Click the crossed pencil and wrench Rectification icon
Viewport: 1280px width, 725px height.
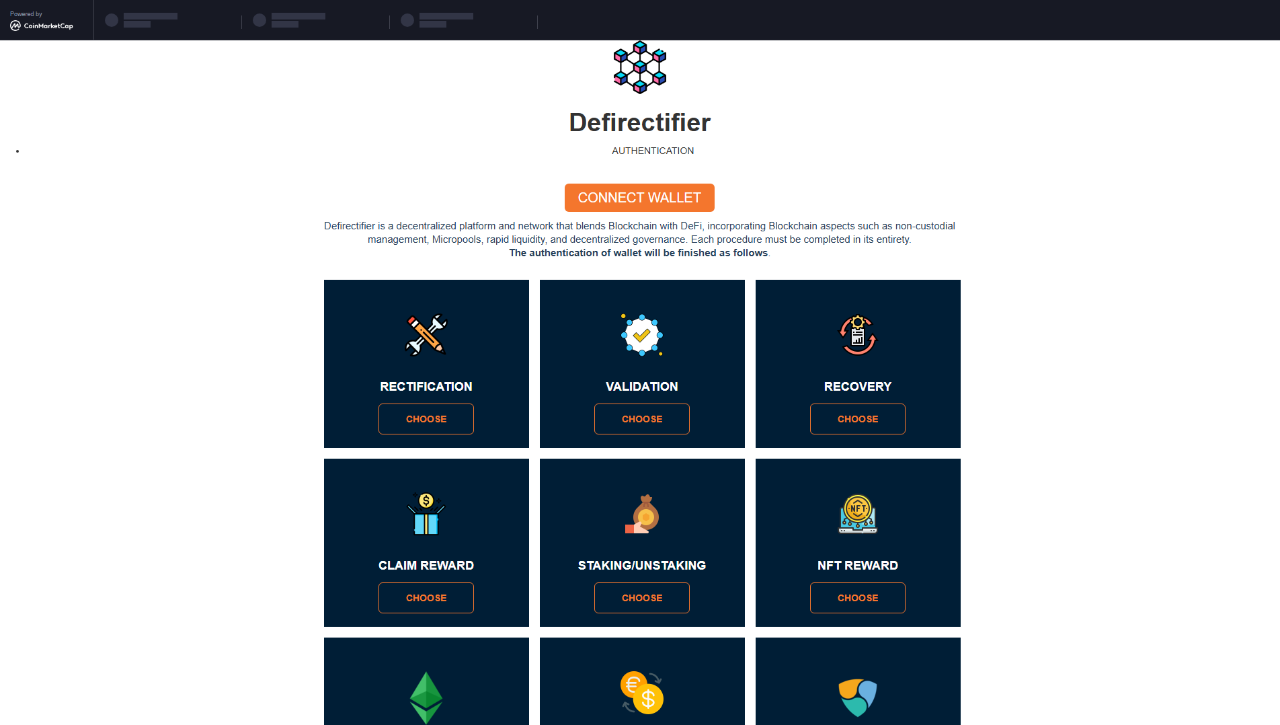(426, 334)
